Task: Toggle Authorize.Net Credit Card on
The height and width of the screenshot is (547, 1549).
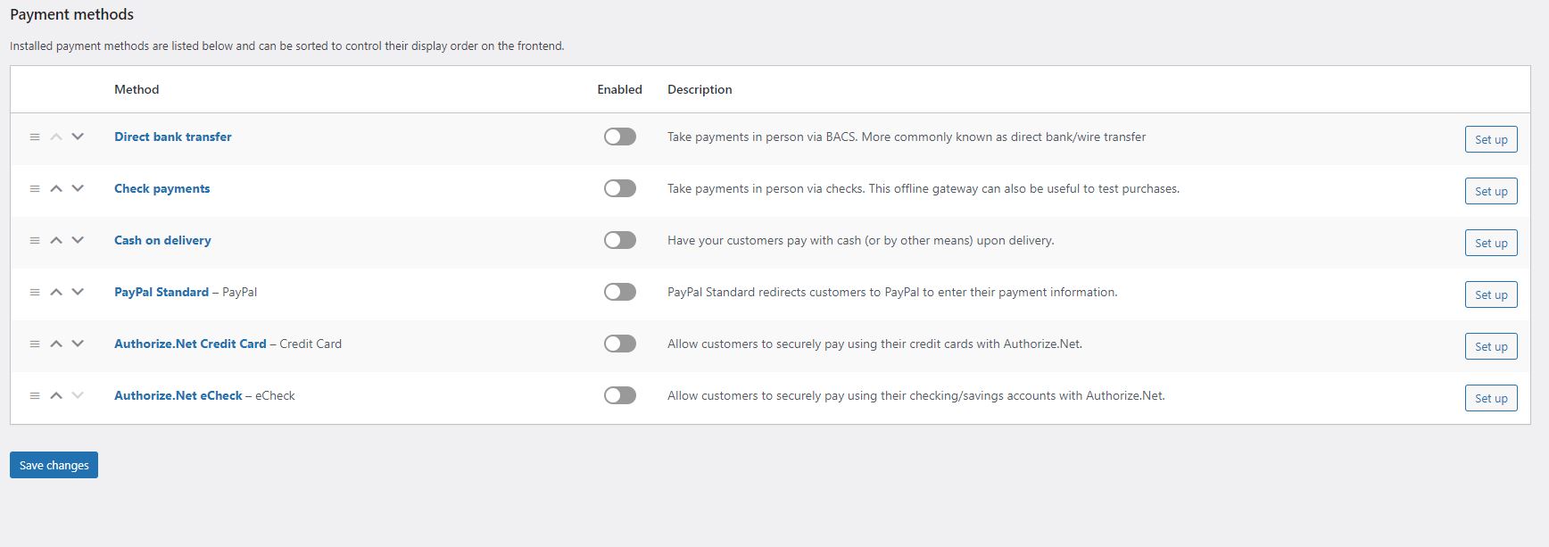Action: pos(619,344)
